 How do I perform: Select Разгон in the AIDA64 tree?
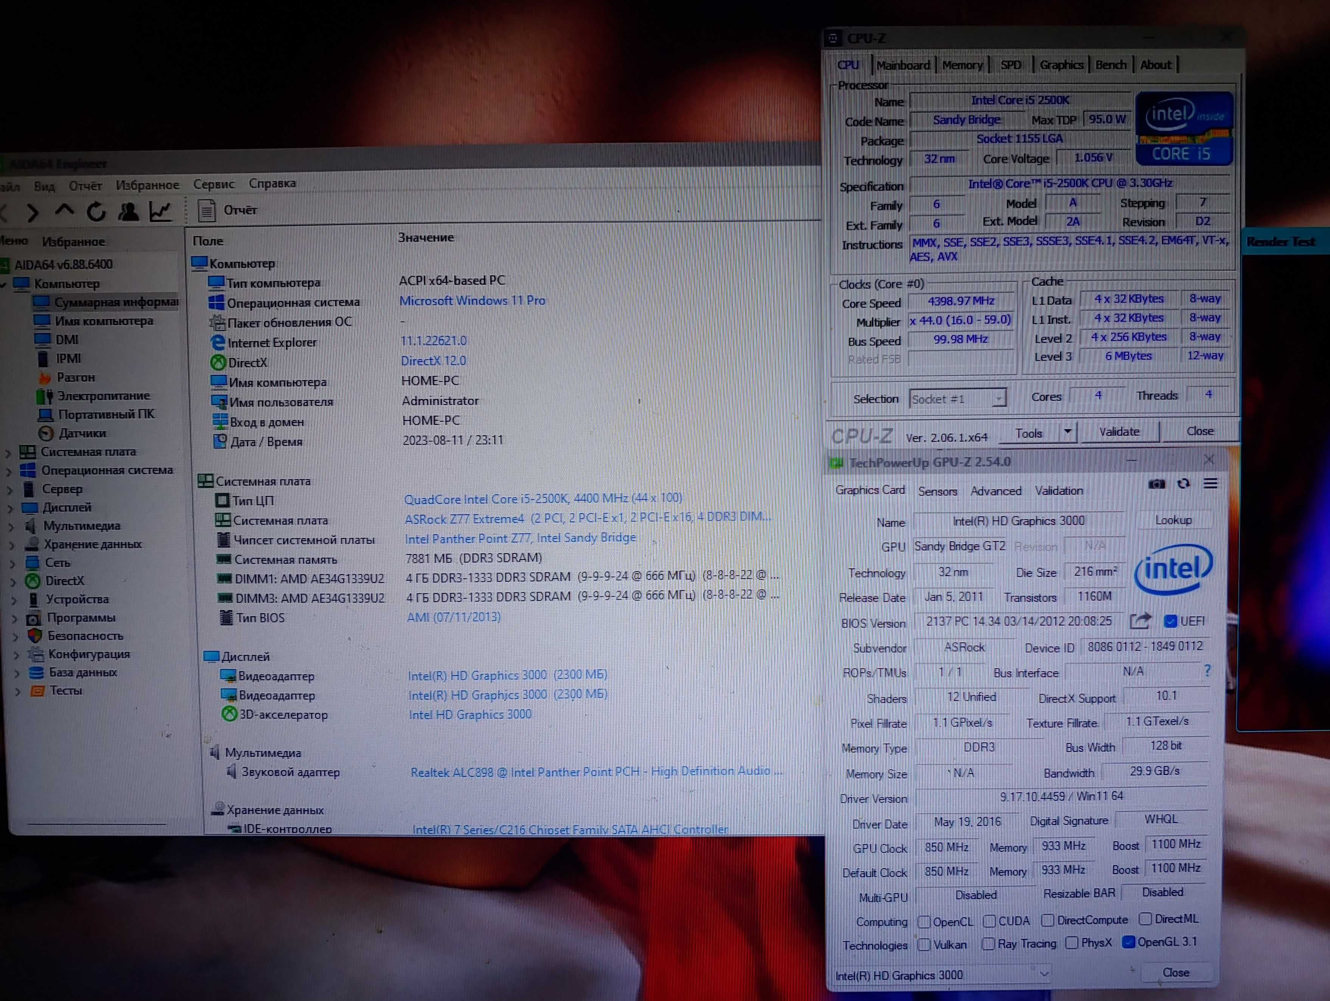click(76, 378)
